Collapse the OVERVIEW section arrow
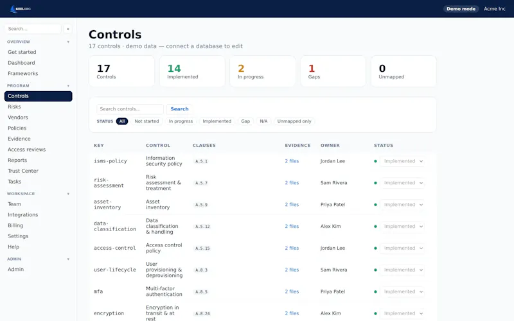514x321 pixels. tap(68, 42)
